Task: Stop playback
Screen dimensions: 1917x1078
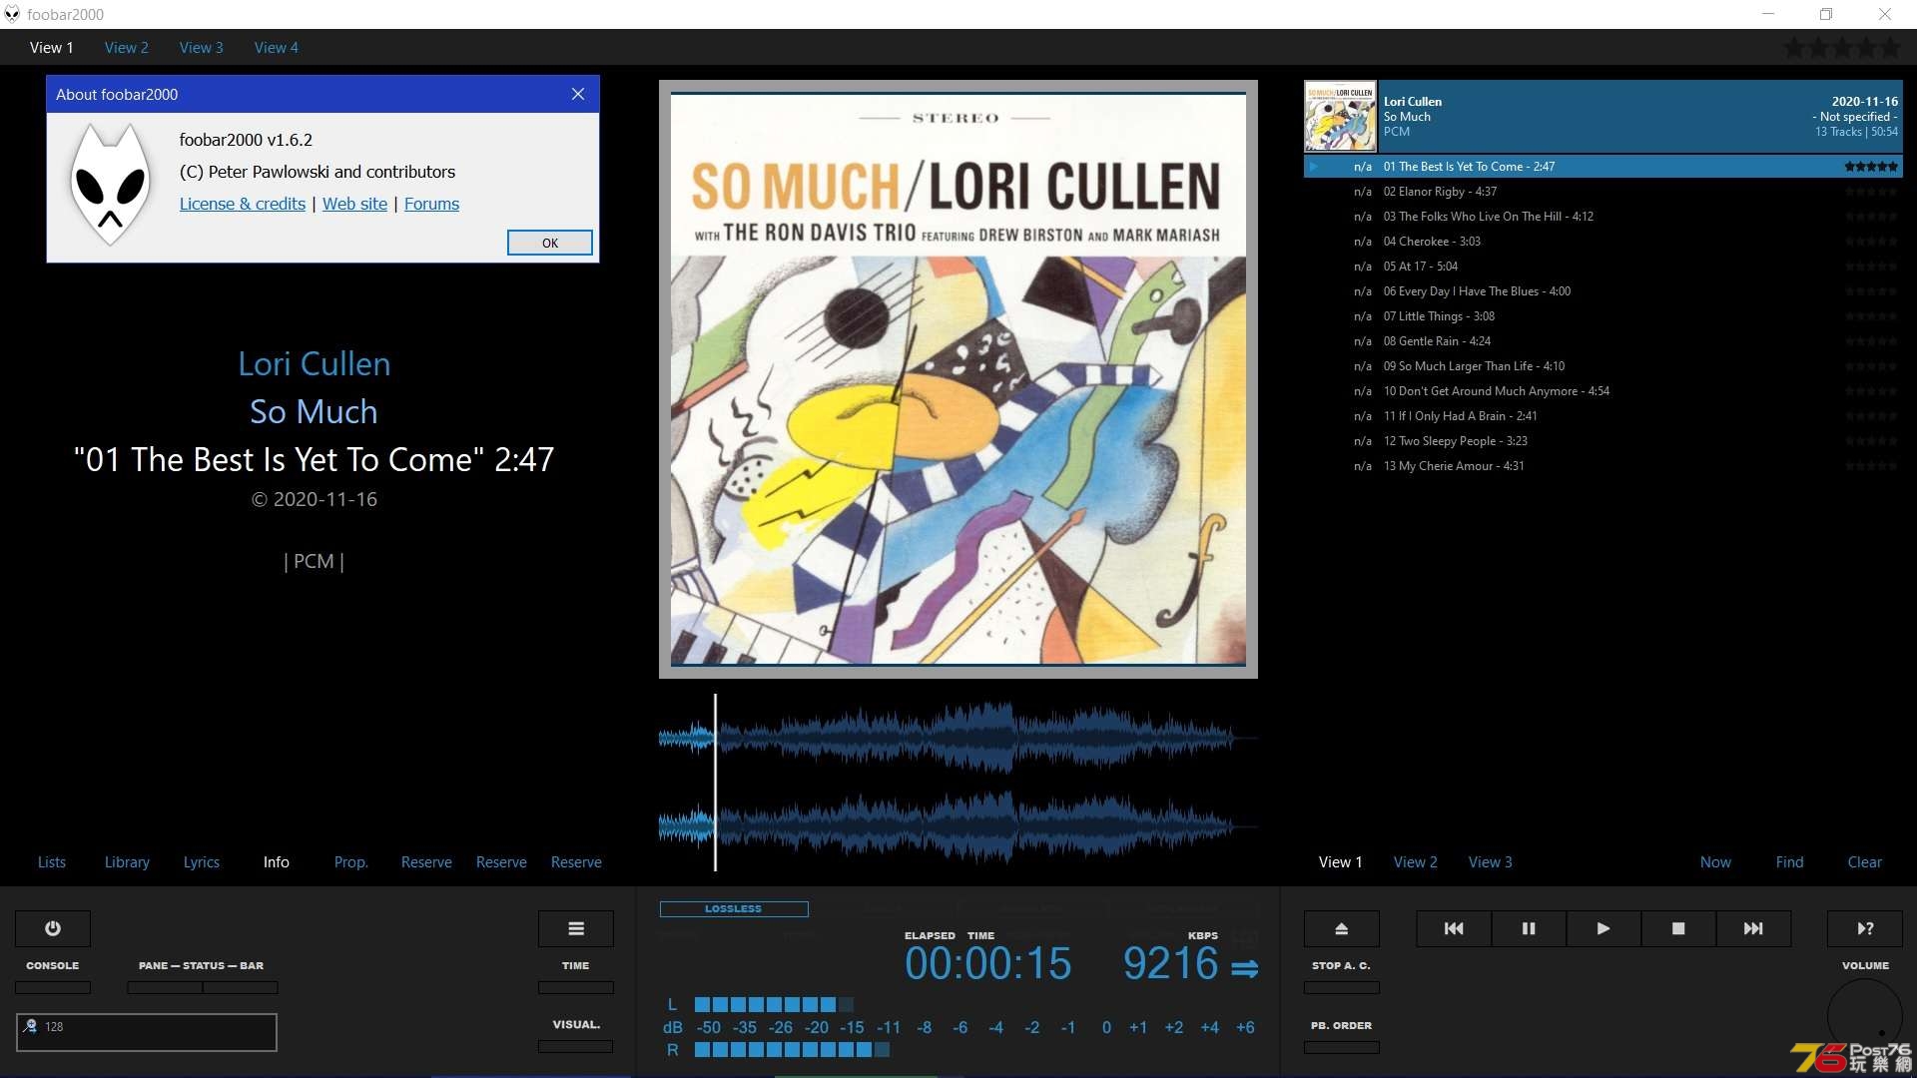Action: pos(1678,928)
